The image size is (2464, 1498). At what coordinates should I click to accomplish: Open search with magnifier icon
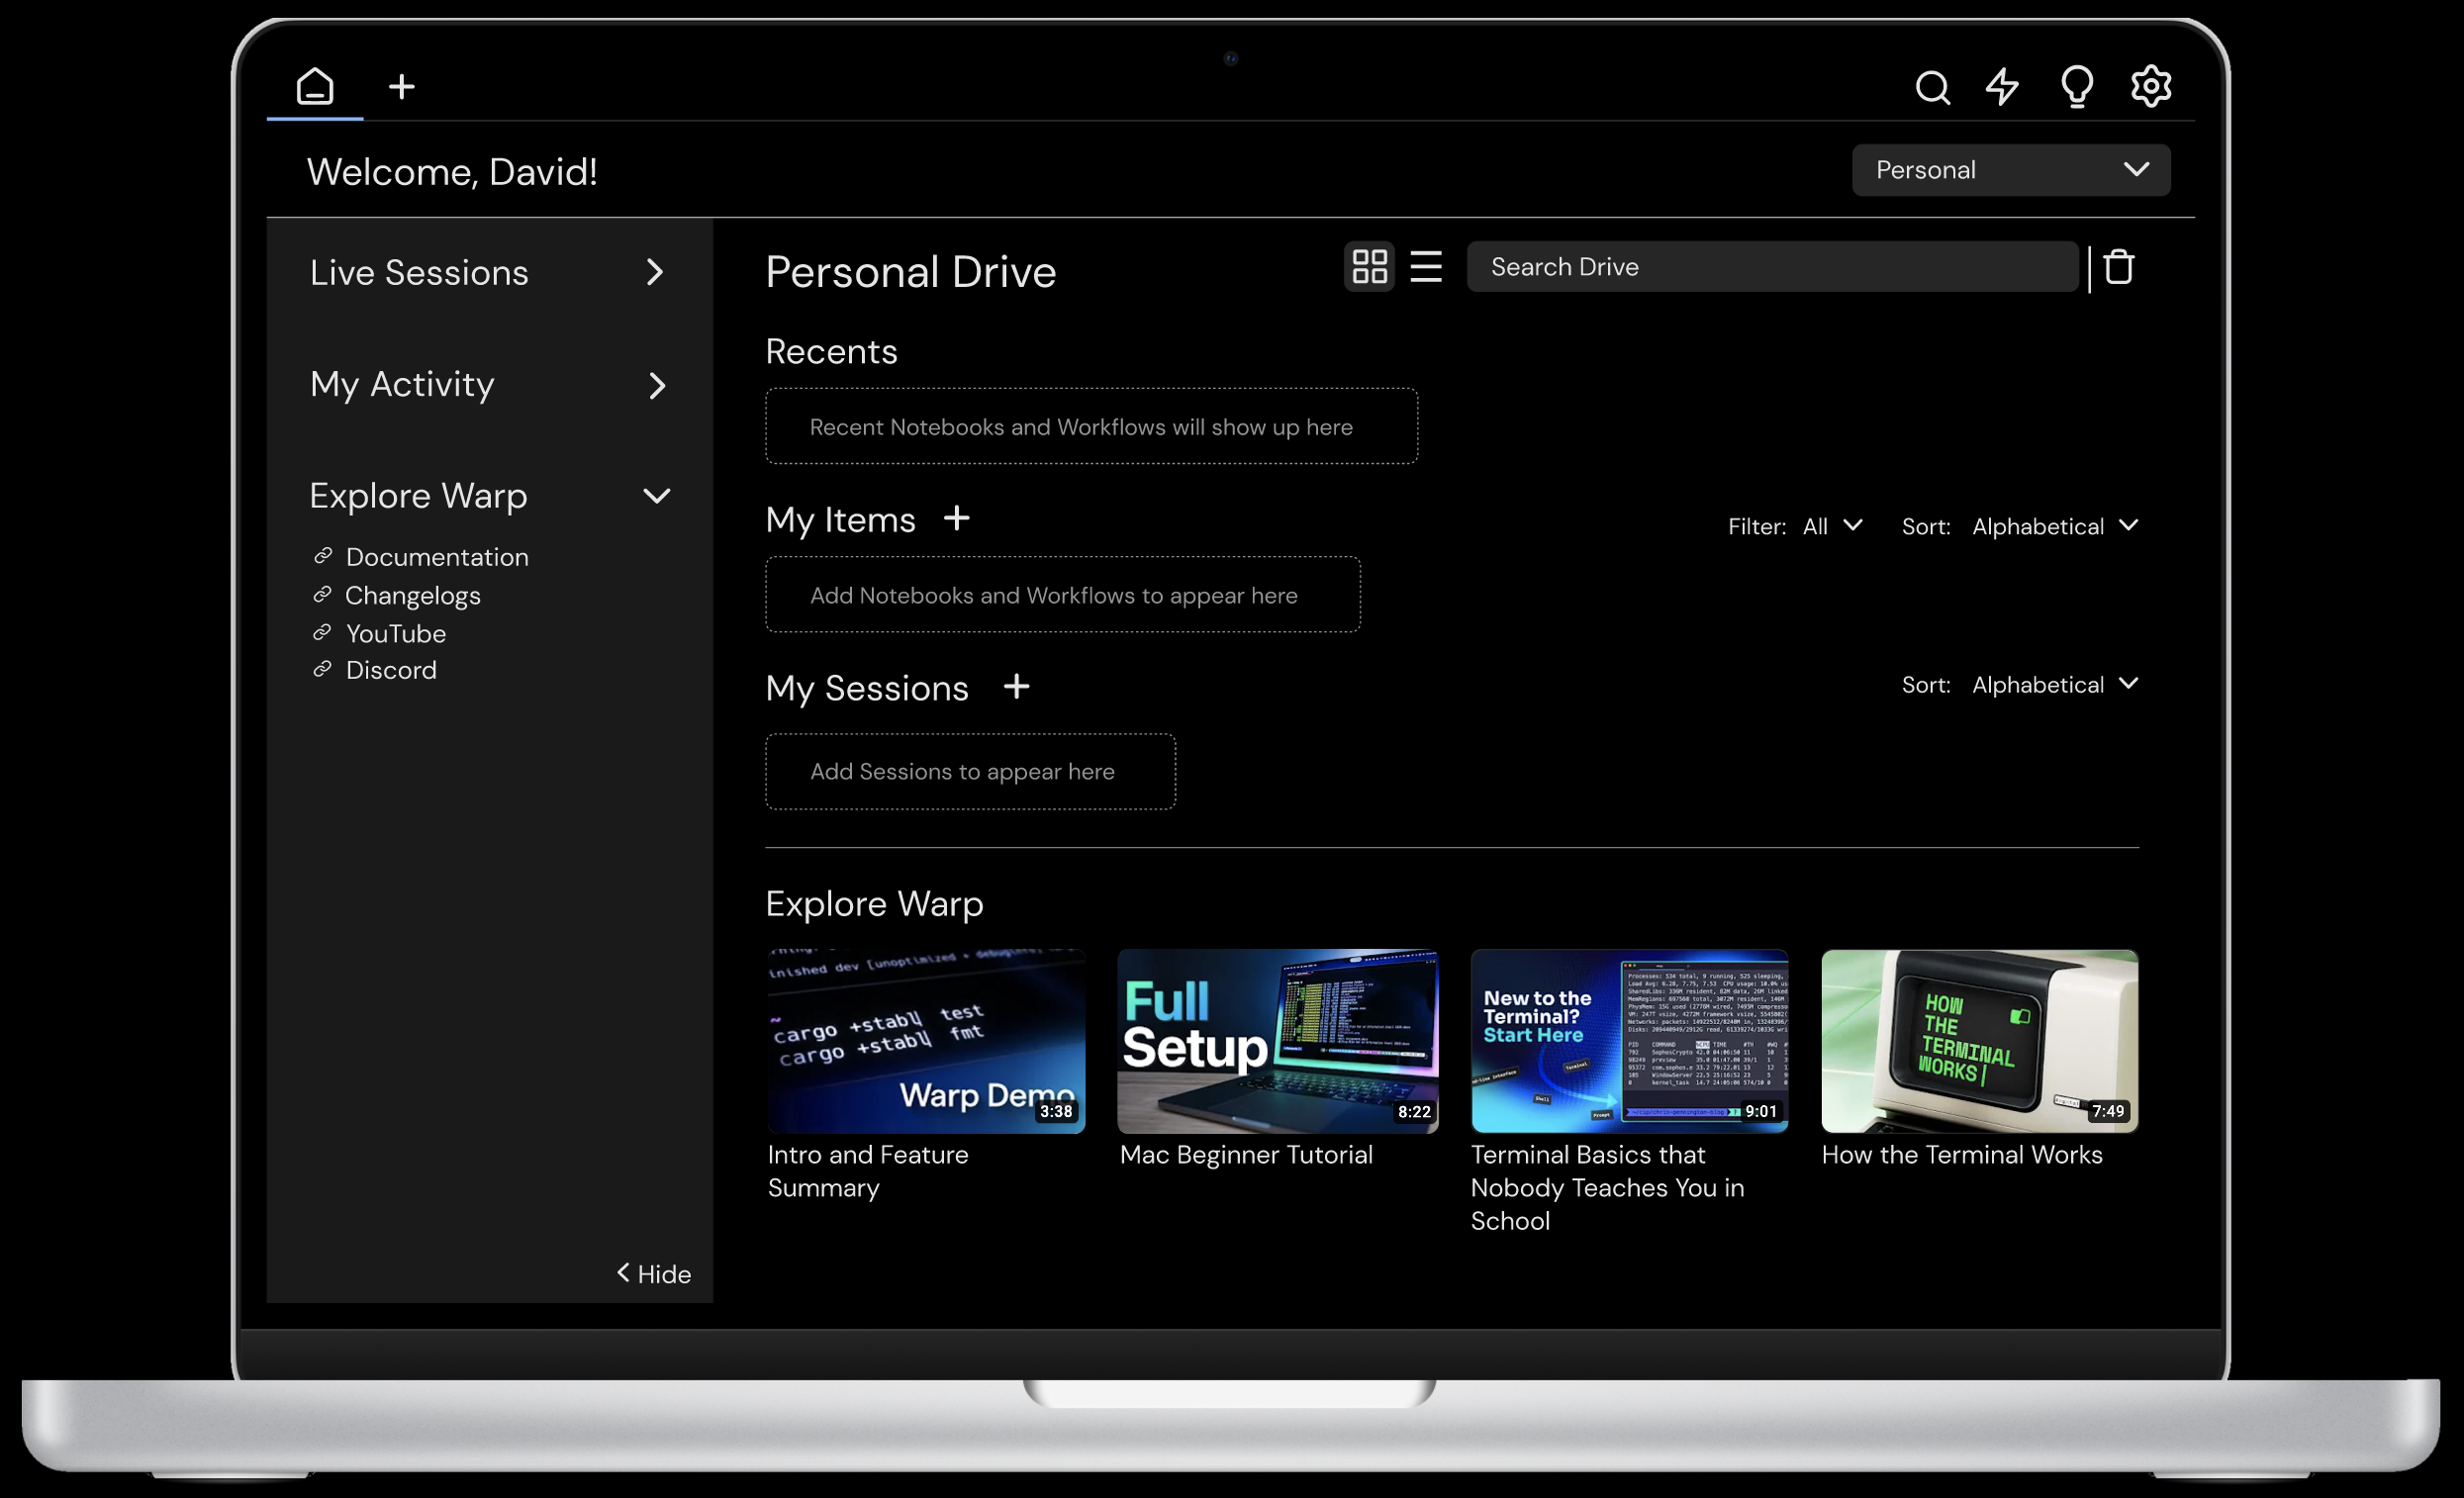(1932, 87)
